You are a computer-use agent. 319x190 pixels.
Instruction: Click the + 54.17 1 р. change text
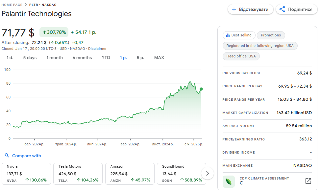(84, 32)
